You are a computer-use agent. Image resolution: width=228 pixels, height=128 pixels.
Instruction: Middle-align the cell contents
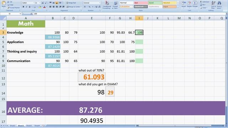pos(53,3)
